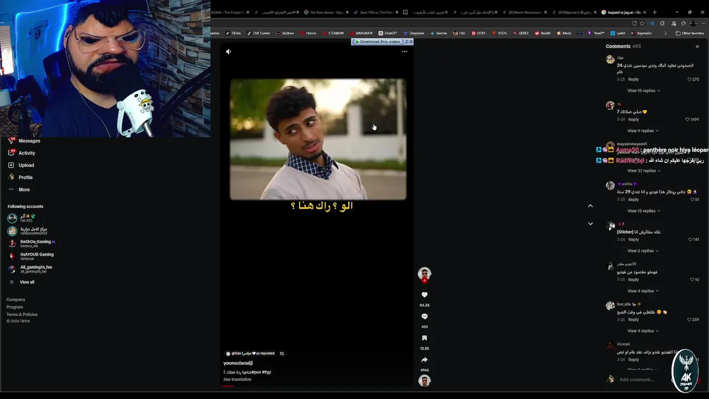Open Upload in the TikTok sidebar
The height and width of the screenshot is (399, 709).
21,165
